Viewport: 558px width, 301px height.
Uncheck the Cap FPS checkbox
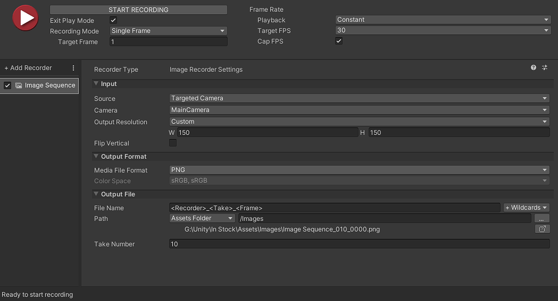click(339, 41)
